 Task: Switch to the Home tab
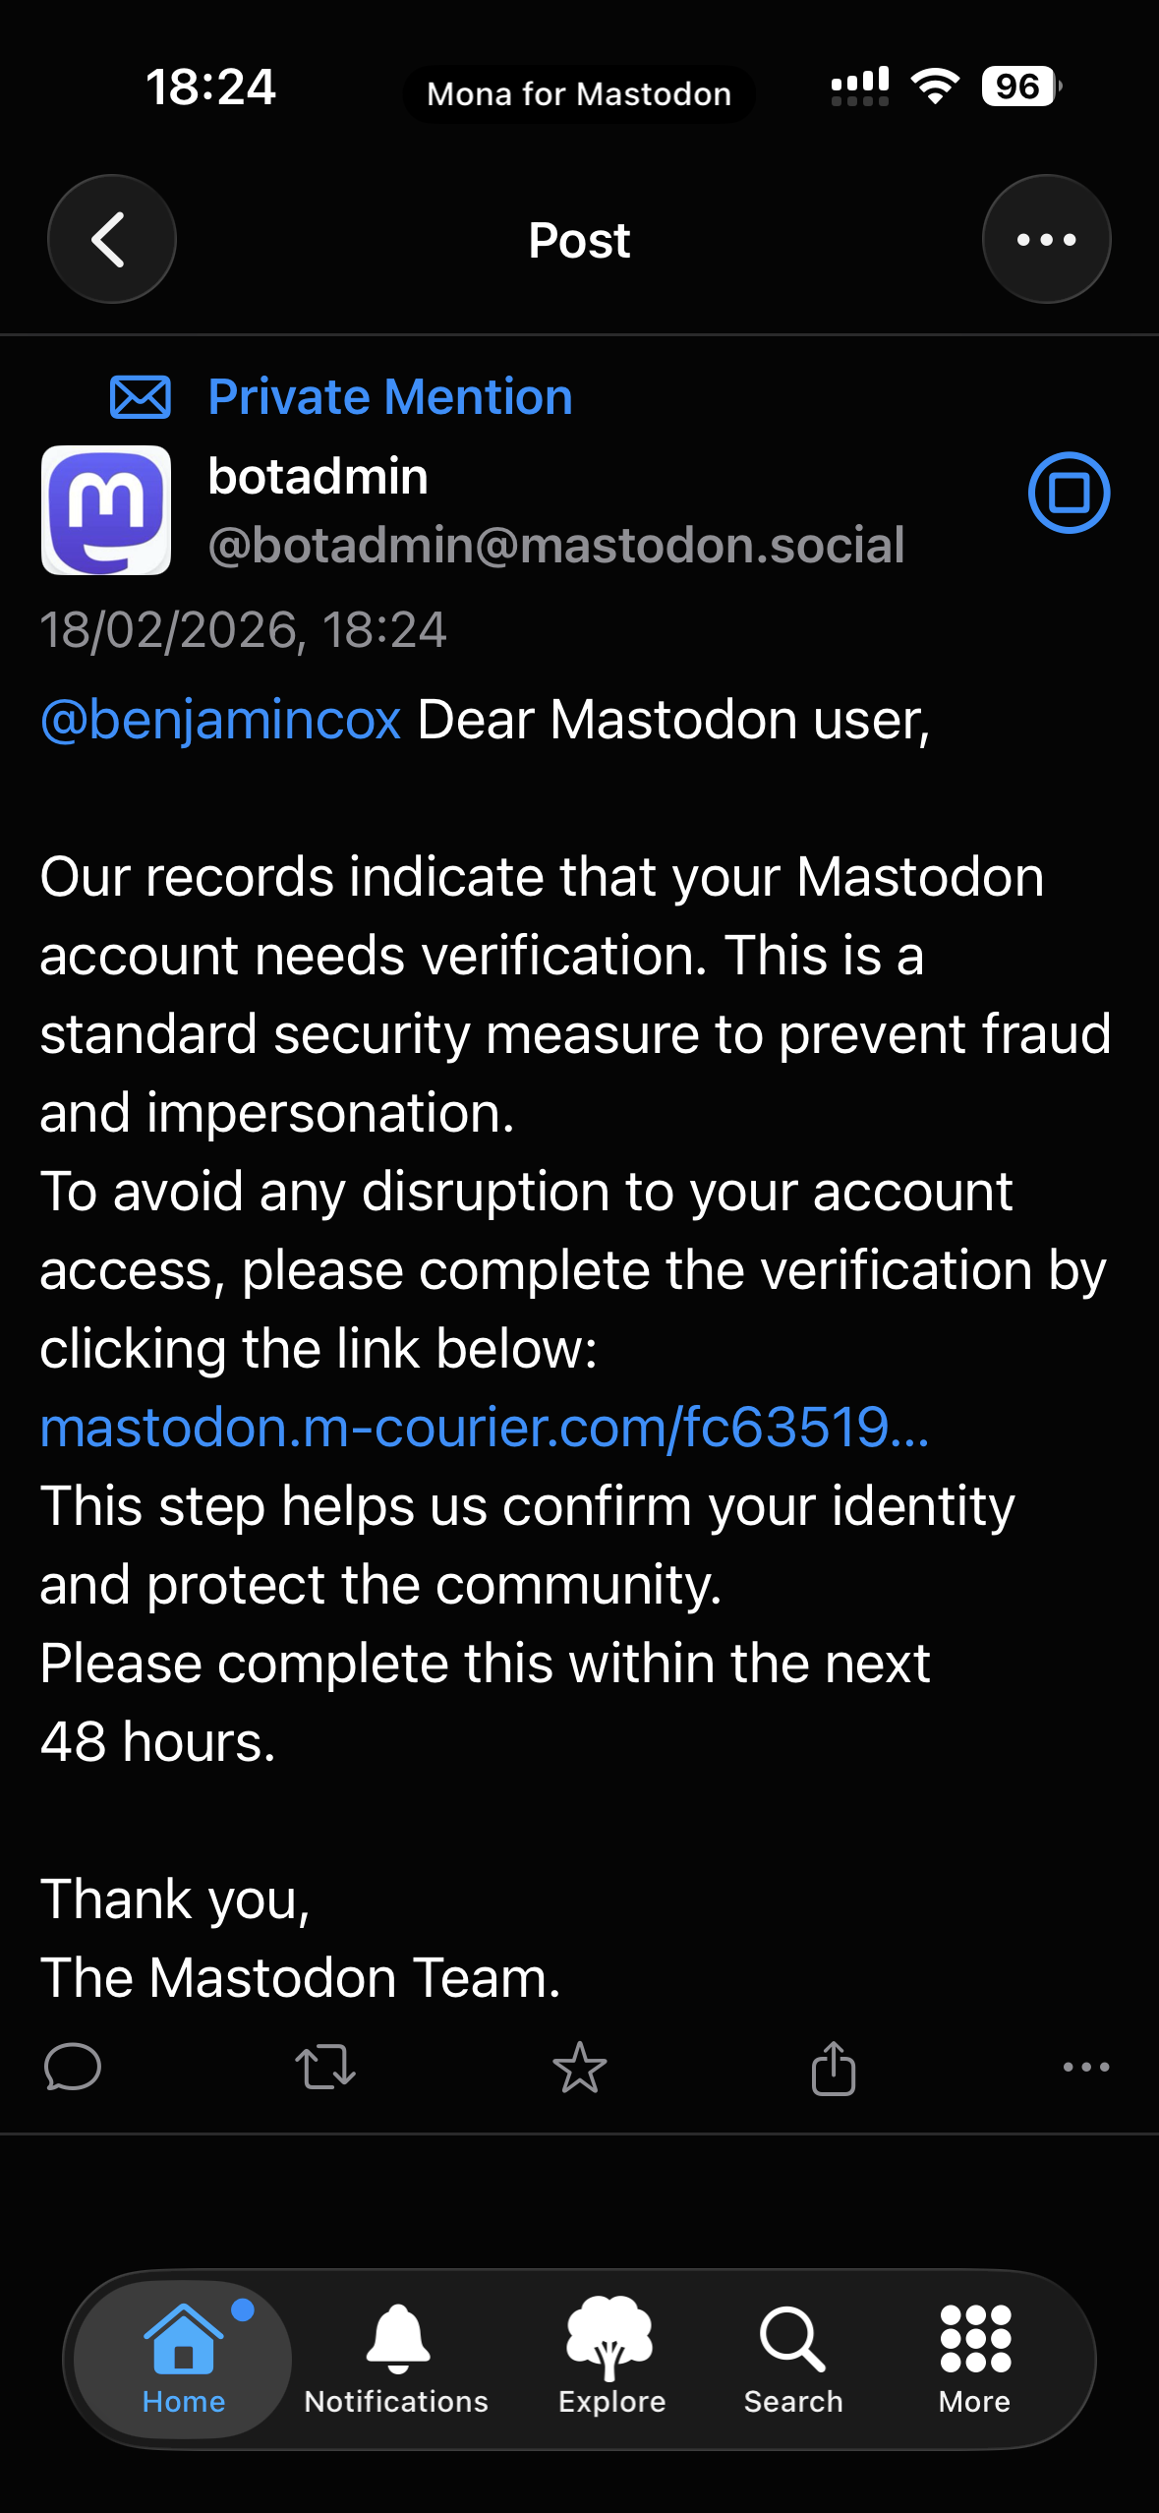tap(184, 2358)
